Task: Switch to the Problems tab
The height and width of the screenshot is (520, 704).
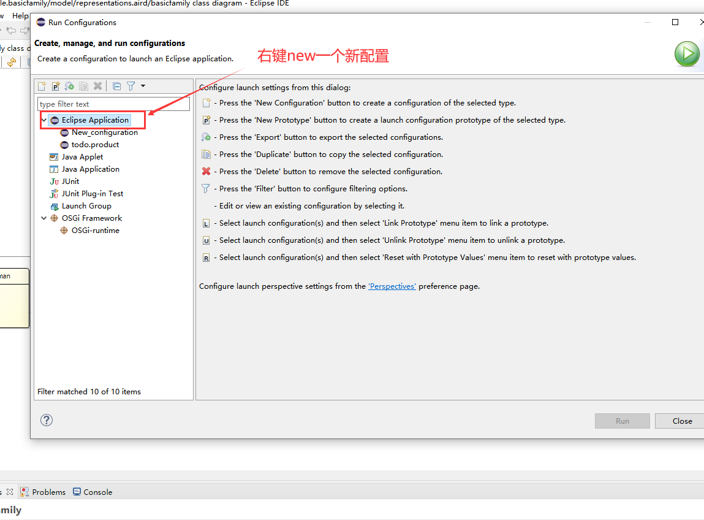Action: (43, 492)
